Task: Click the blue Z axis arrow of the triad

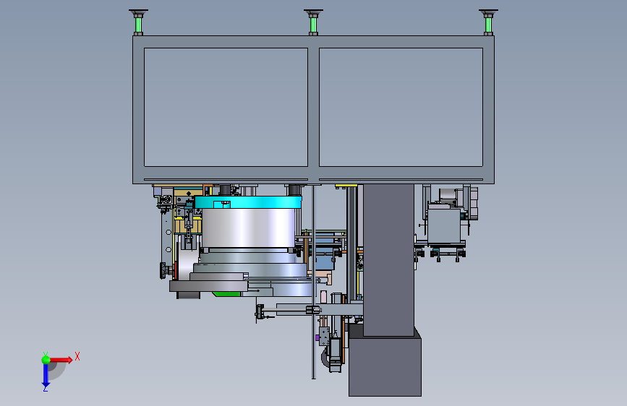Action: coord(46,376)
